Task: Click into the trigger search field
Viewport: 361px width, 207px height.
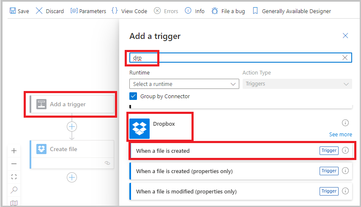Action: point(237,58)
